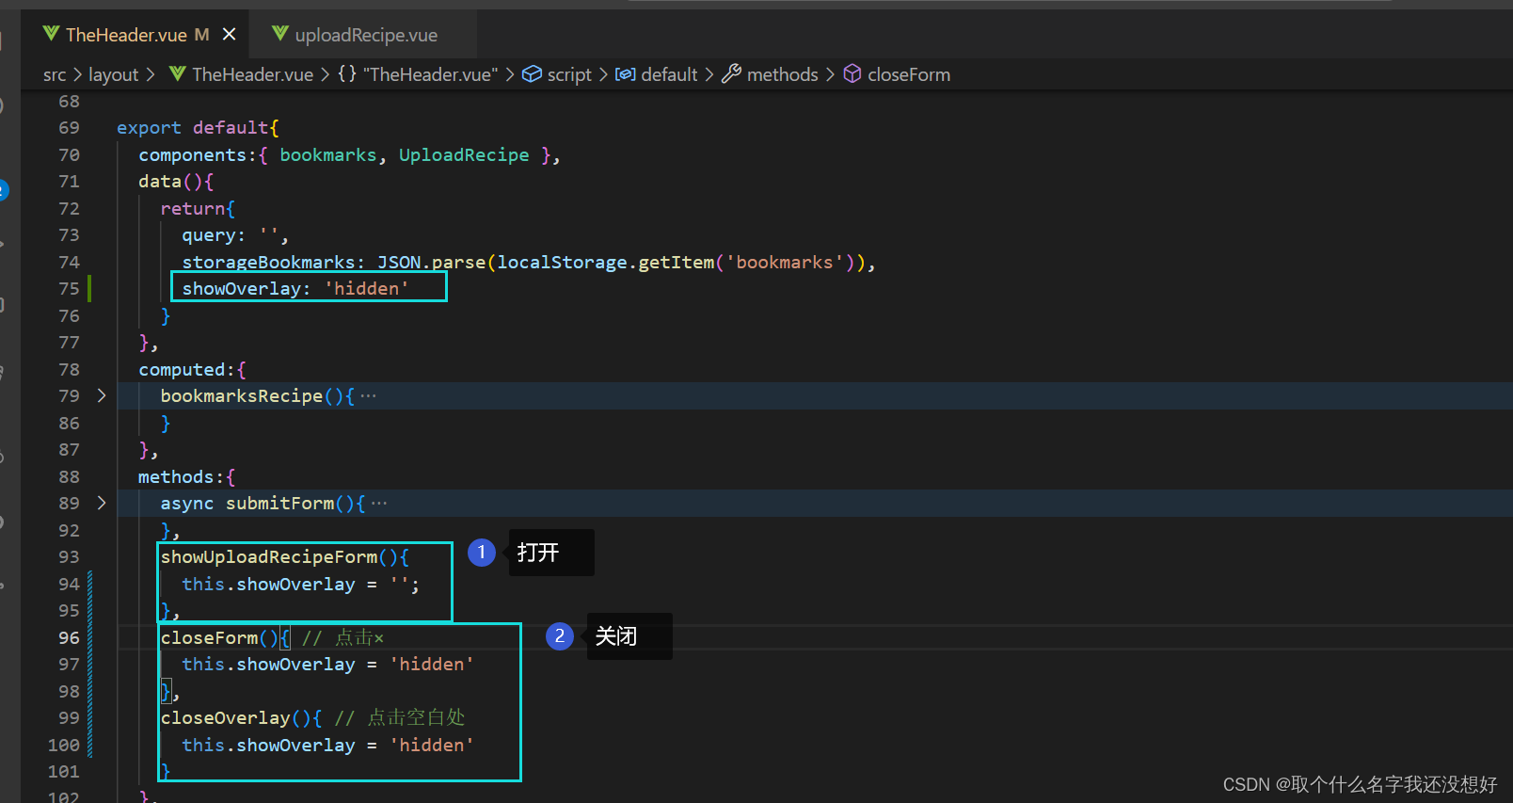
Task: Click the closeForm cube icon
Action: tap(852, 73)
